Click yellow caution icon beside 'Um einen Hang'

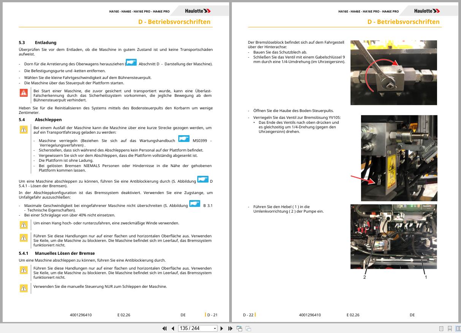tap(24, 225)
